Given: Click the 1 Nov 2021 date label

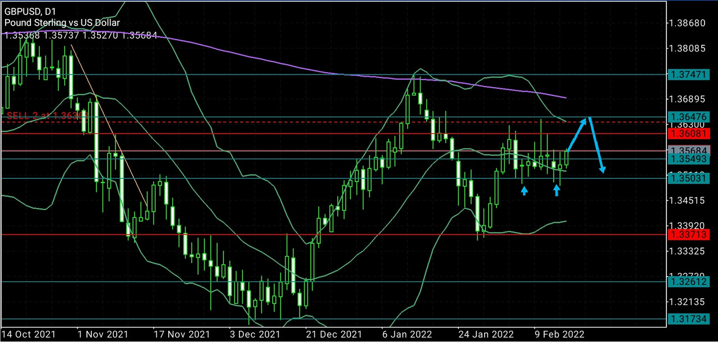Looking at the screenshot, I should 104,334.
